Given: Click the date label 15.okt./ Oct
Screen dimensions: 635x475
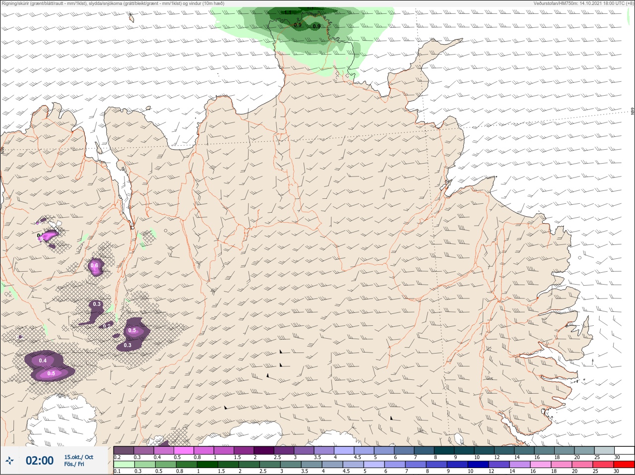Looking at the screenshot, I should (78, 457).
